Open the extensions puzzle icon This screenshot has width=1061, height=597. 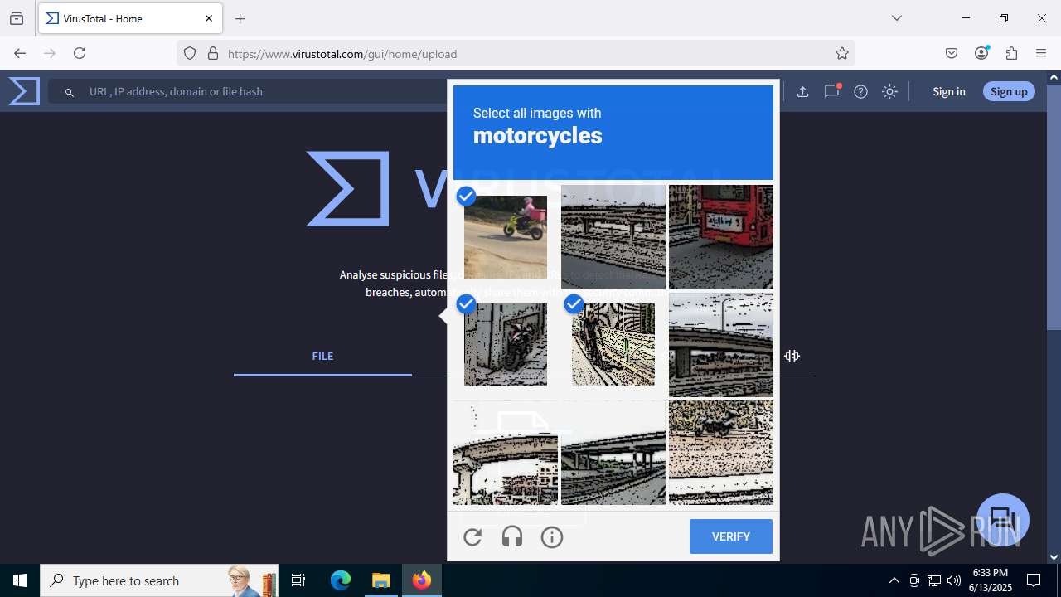tap(1011, 53)
